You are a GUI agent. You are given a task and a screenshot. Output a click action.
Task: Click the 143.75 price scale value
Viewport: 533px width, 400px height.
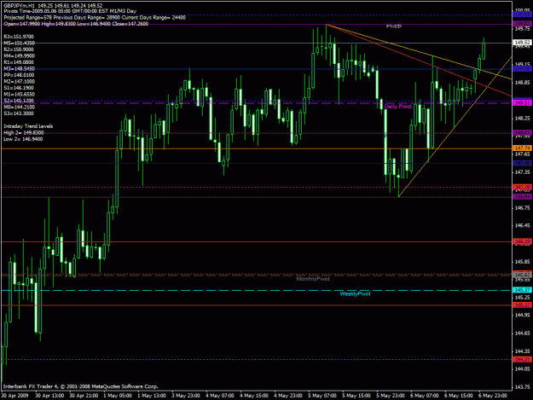pos(523,387)
